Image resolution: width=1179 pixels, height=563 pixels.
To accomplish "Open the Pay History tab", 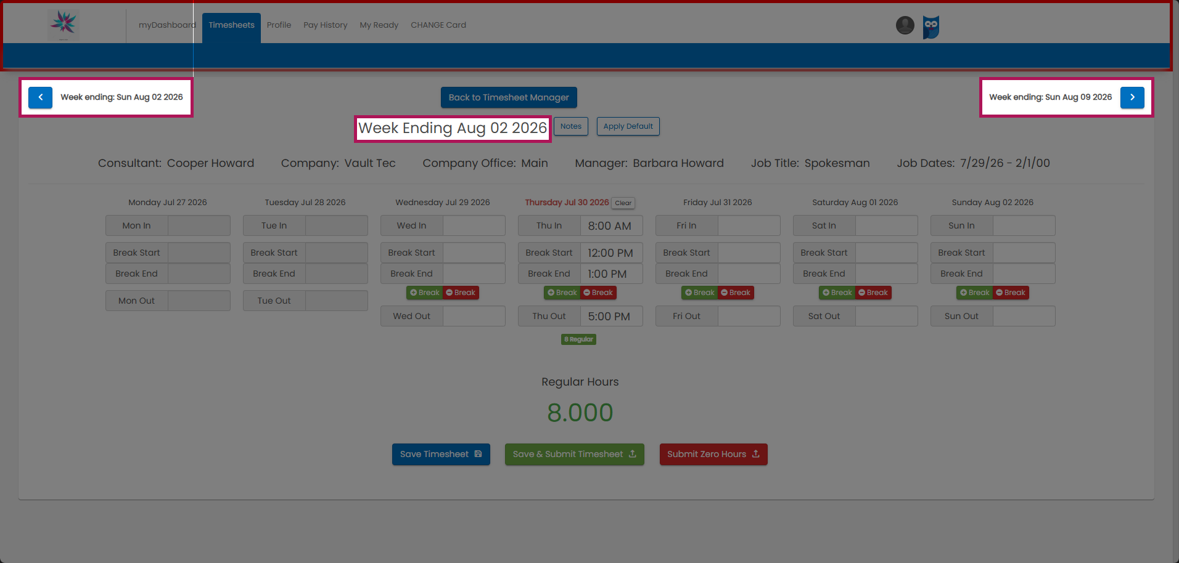I will point(325,25).
